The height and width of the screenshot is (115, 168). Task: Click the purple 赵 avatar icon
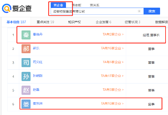(x=26, y=90)
